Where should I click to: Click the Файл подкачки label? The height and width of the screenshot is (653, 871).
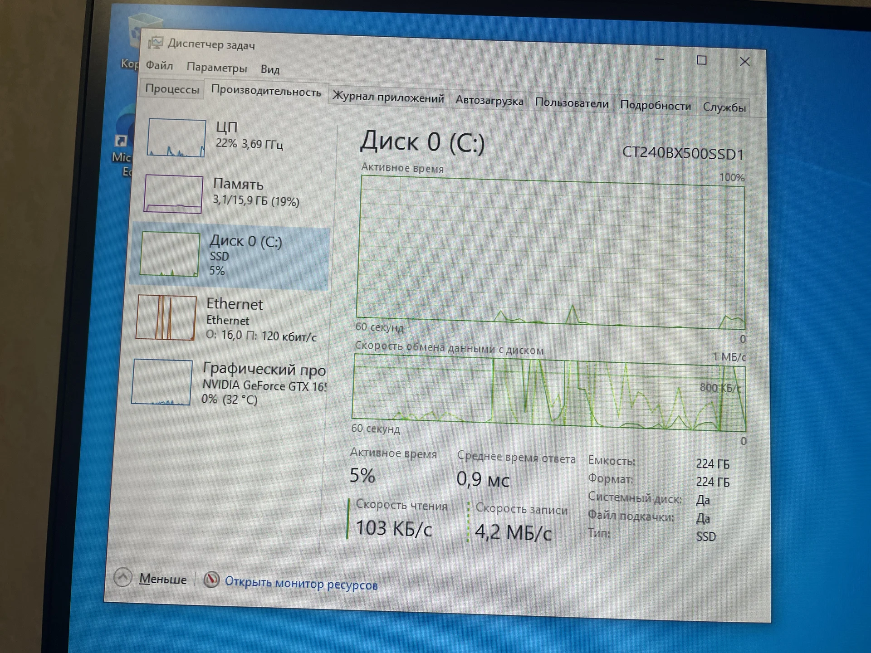click(x=631, y=516)
